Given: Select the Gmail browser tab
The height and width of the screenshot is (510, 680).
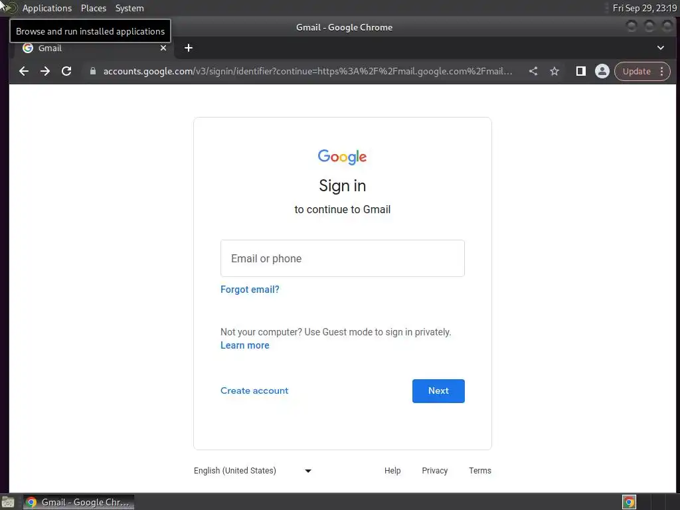Looking at the screenshot, I should click(93, 48).
